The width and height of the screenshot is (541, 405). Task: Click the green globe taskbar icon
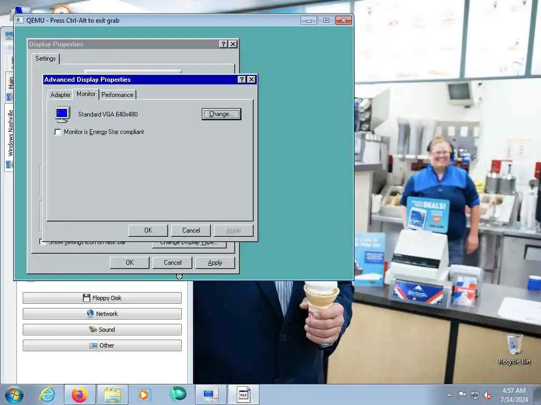coord(178,394)
